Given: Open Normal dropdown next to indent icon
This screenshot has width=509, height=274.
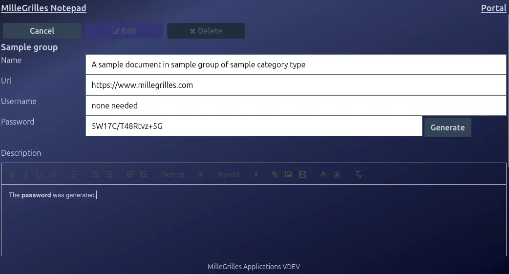Looking at the screenshot, I should (182, 174).
